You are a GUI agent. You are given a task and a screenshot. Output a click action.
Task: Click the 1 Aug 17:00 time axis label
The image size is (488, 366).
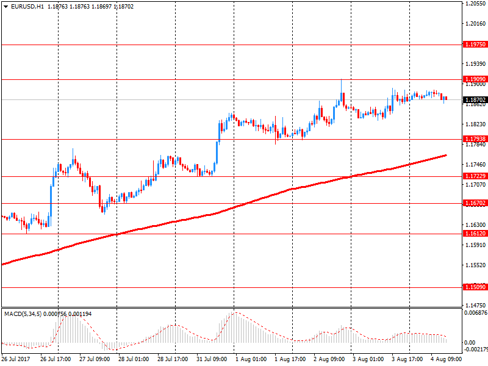tap(290, 359)
